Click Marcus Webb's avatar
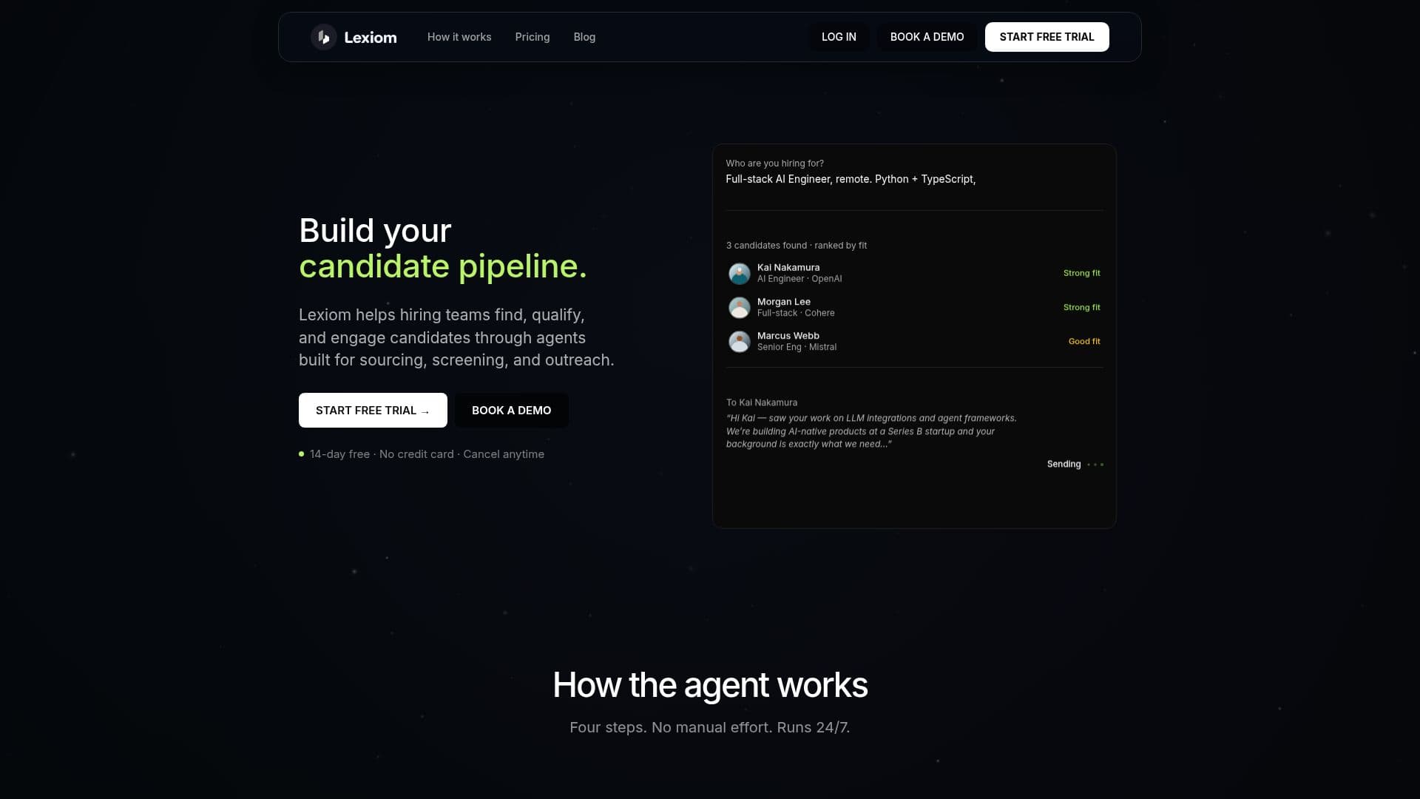Viewport: 1420px width, 799px height. click(739, 342)
